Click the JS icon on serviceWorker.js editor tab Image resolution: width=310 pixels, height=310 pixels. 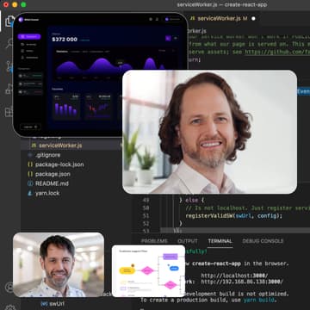[193, 18]
